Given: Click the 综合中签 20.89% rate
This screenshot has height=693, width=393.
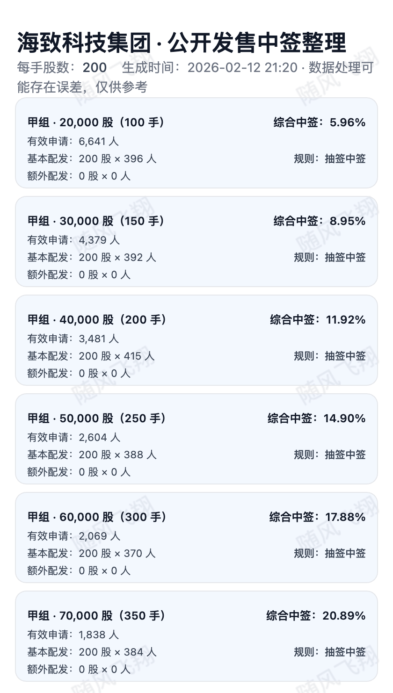Looking at the screenshot, I should (316, 616).
